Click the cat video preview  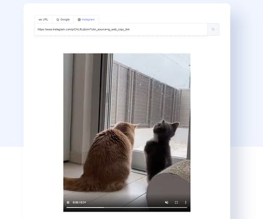[127, 133]
